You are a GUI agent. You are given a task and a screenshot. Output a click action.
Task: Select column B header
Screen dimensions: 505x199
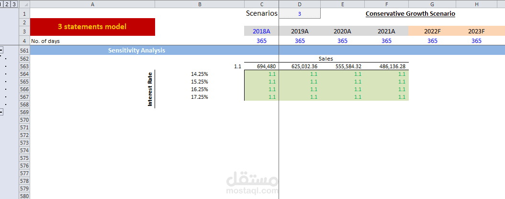pyautogui.click(x=200, y=4)
